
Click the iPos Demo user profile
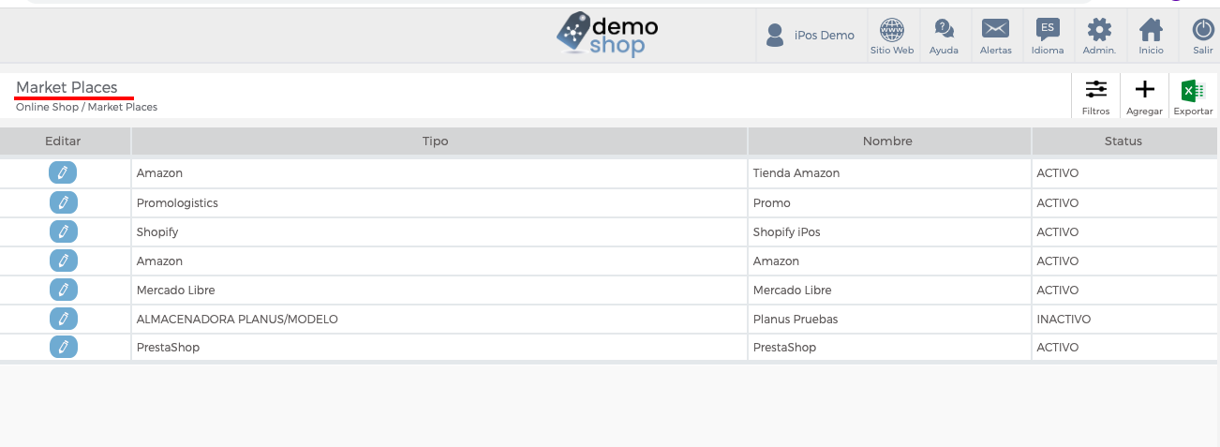click(811, 36)
